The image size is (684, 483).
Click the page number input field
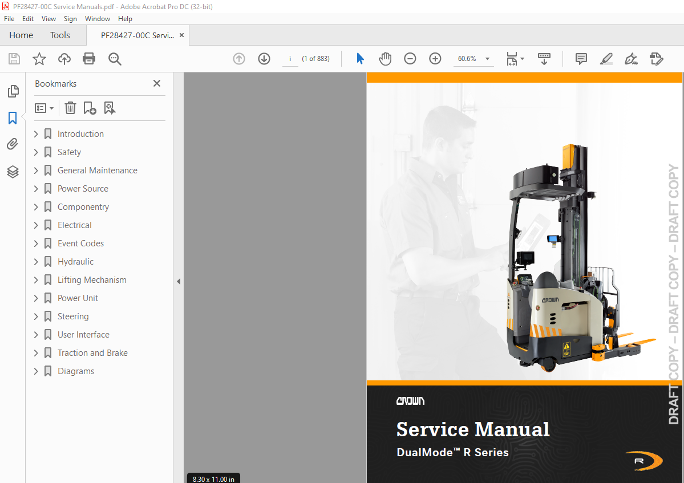pos(290,59)
